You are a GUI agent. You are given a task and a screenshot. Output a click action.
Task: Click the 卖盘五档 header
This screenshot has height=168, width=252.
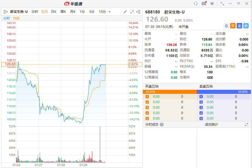(x=206, y=86)
